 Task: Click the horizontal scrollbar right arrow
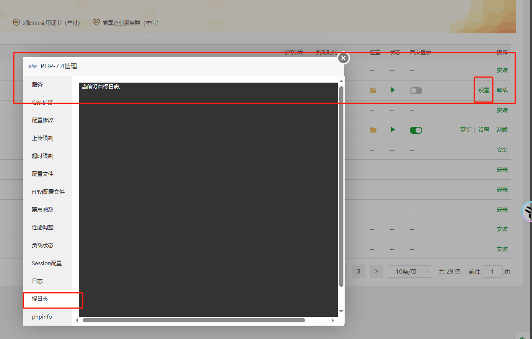pos(333,320)
